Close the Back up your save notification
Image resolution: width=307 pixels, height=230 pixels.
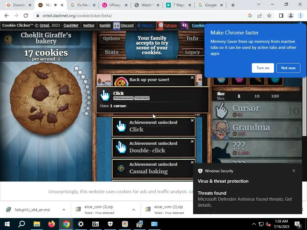coord(192,78)
